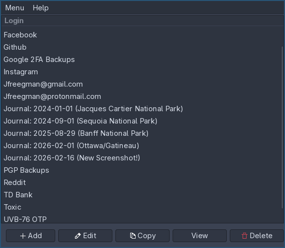The width and height of the screenshot is (285, 248).
Task: Open the Help menu
Action: click(x=41, y=8)
